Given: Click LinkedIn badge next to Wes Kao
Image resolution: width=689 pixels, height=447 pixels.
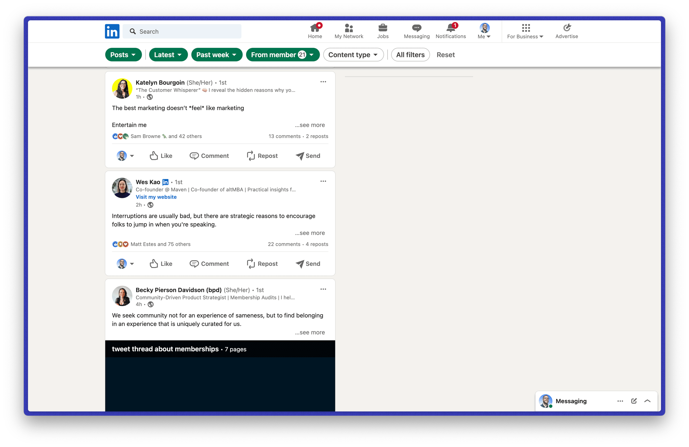Looking at the screenshot, I should (x=165, y=182).
